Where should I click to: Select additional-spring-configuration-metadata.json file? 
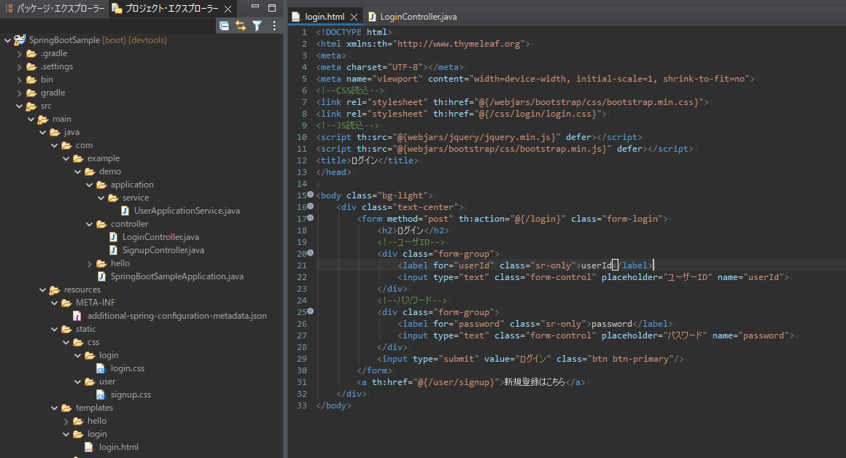(176, 316)
